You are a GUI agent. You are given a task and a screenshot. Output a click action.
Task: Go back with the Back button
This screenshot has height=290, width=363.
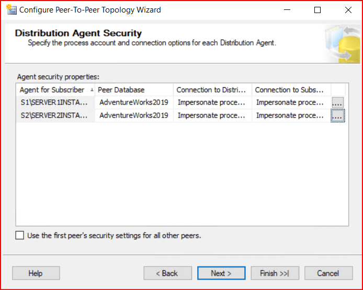pyautogui.click(x=167, y=273)
